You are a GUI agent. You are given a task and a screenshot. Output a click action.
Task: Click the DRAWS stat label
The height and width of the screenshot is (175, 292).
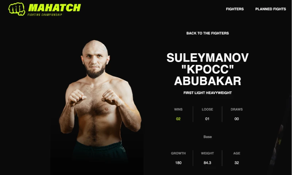pos(237,109)
